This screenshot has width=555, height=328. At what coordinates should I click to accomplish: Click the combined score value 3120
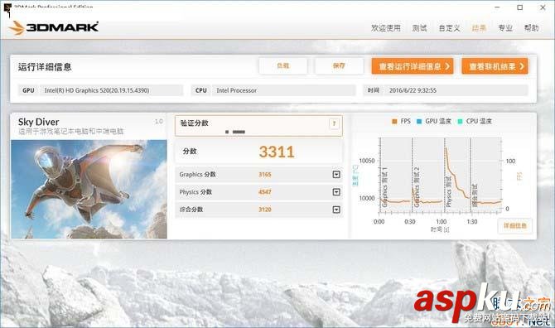pyautogui.click(x=265, y=210)
